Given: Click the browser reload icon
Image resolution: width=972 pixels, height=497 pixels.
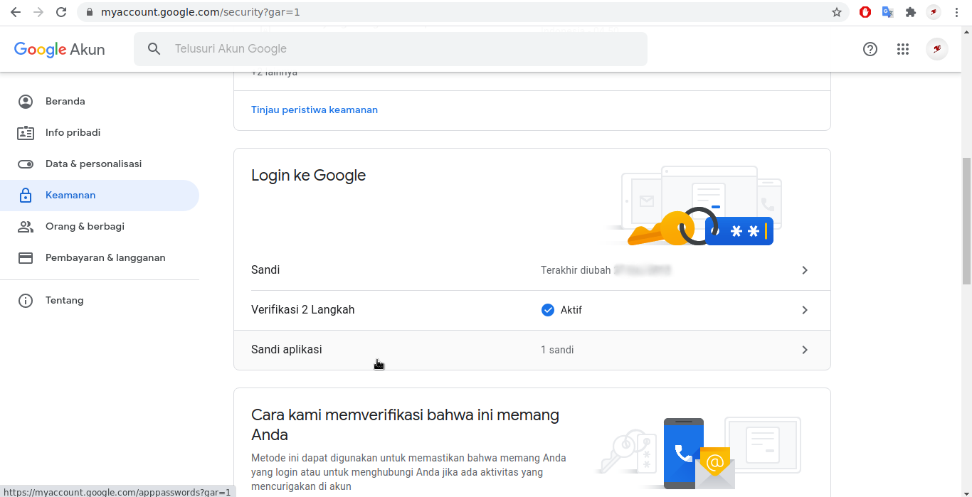Looking at the screenshot, I should coord(61,12).
